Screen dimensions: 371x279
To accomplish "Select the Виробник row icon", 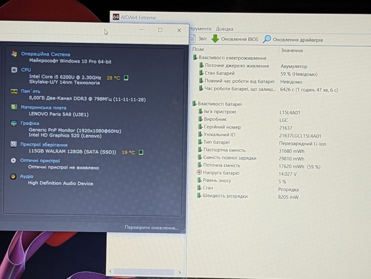I will [200, 119].
